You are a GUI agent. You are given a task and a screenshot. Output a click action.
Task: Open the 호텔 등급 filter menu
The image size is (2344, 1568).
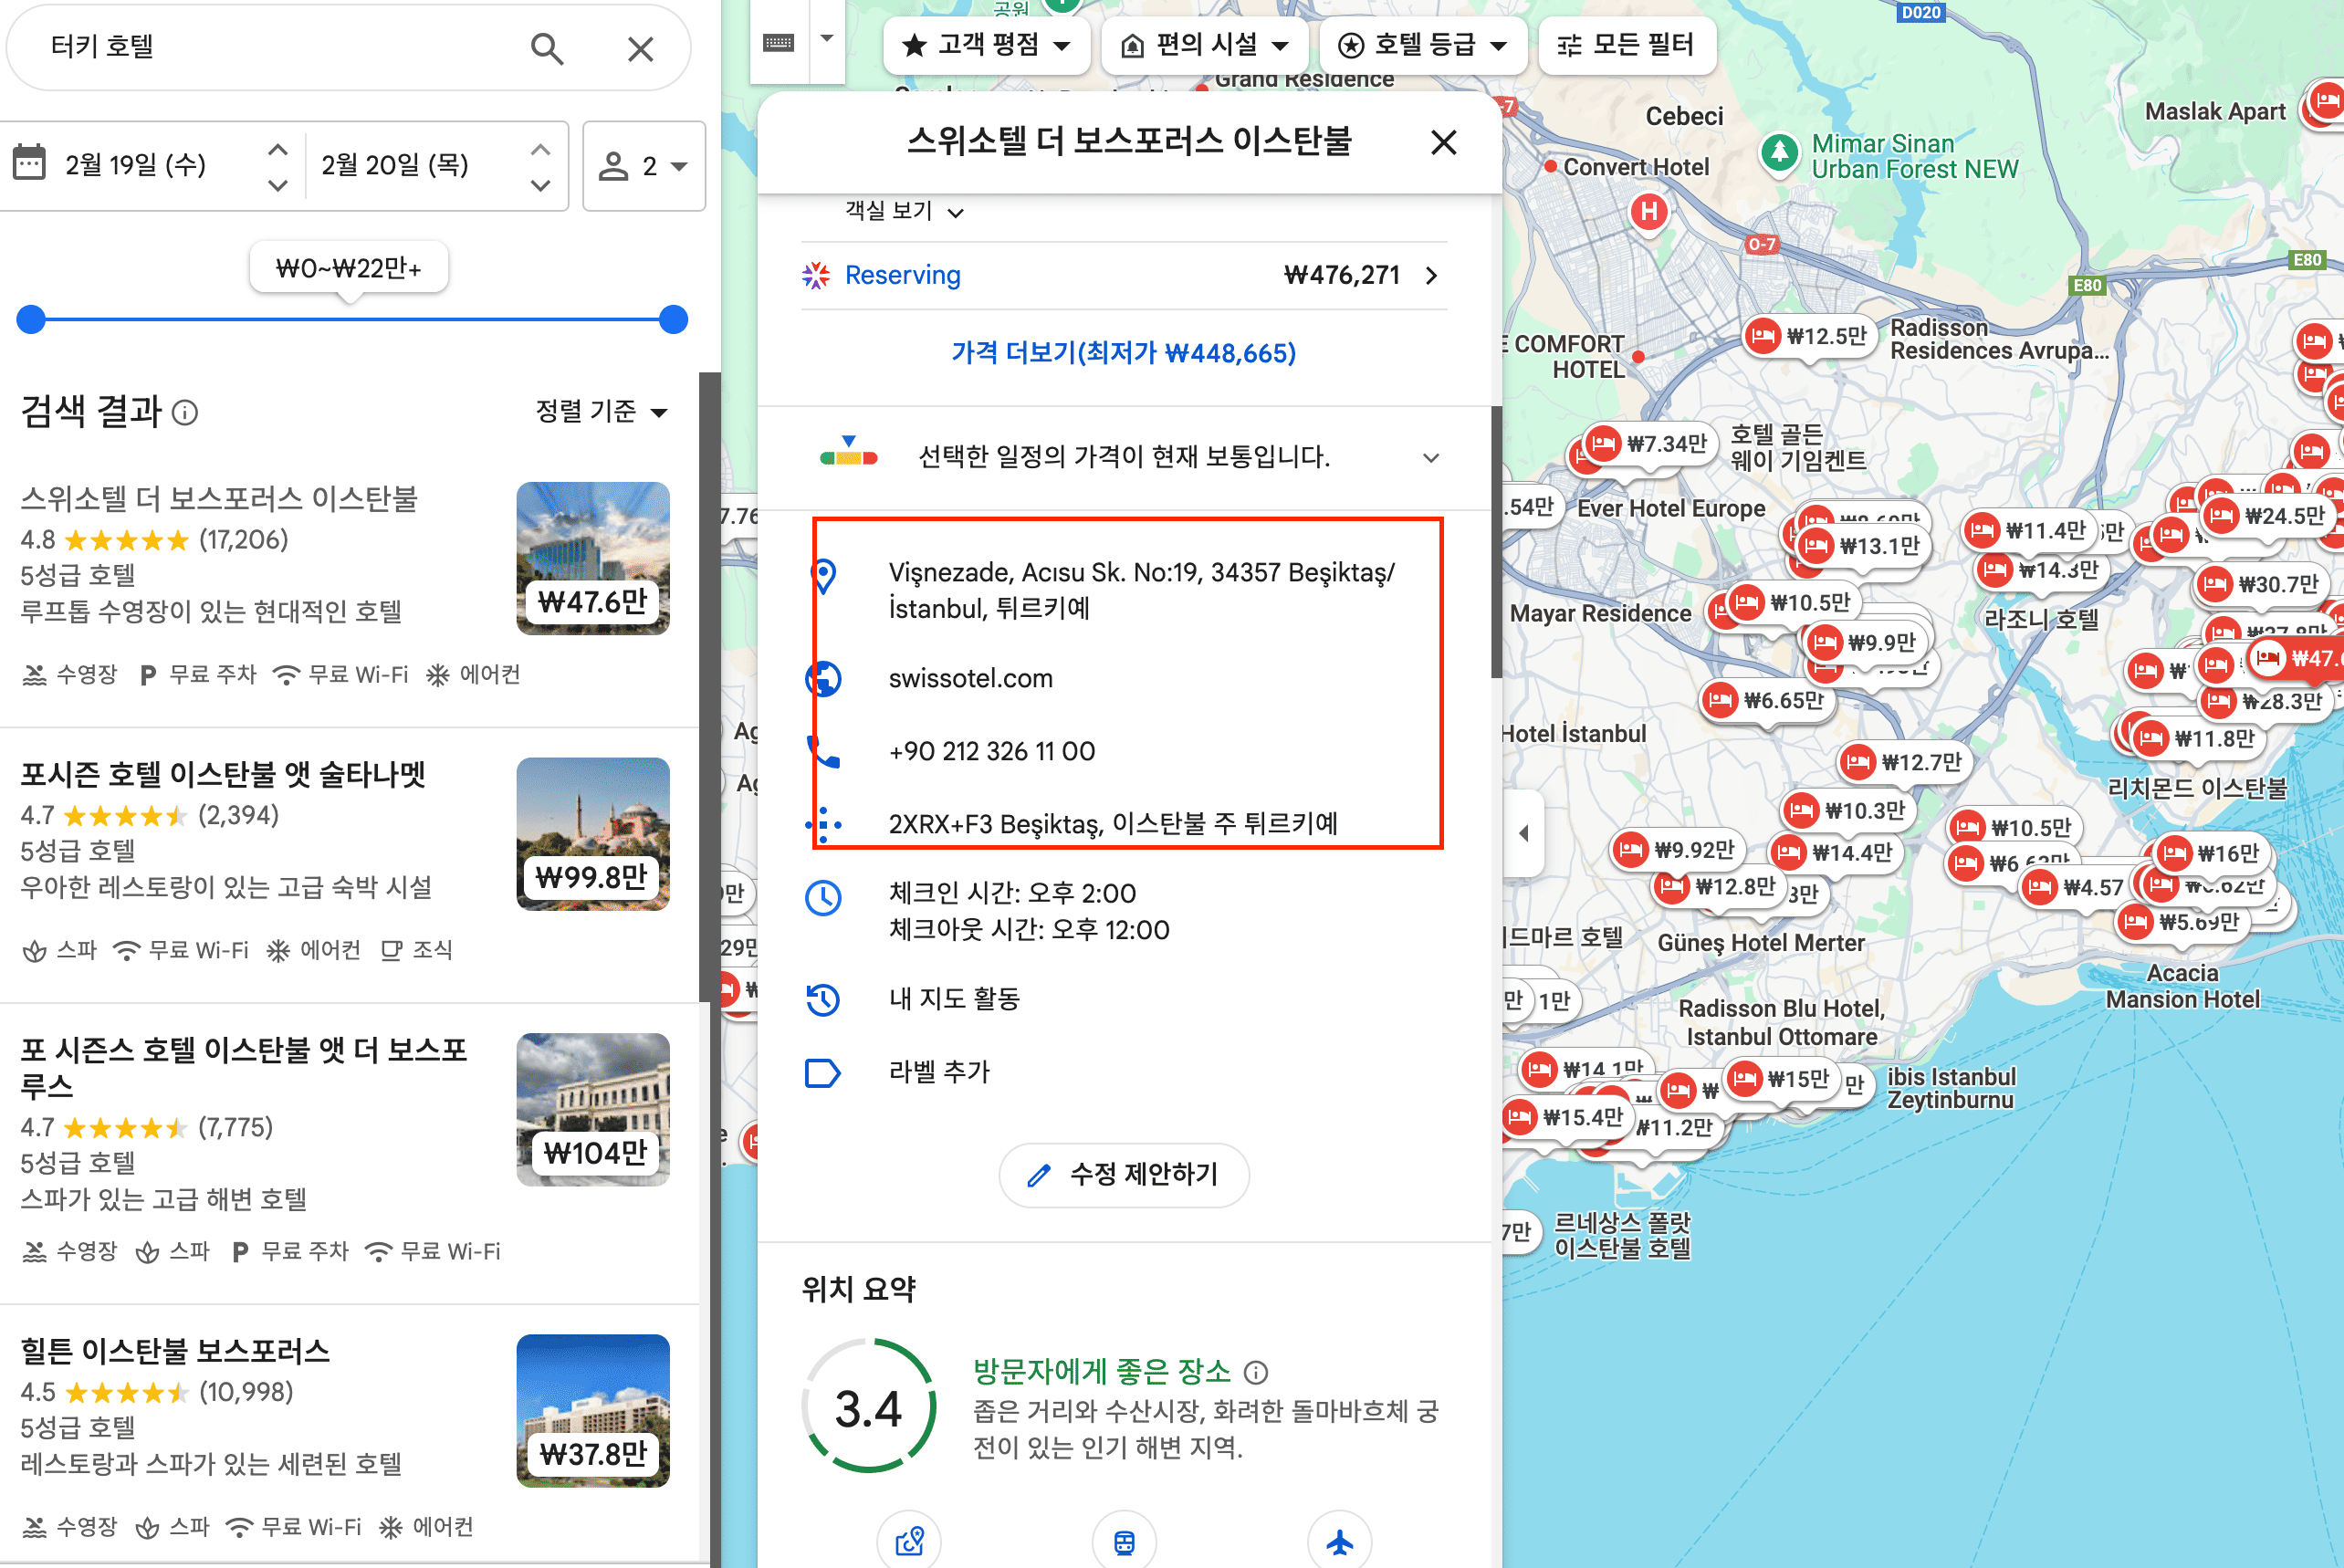1423,45
